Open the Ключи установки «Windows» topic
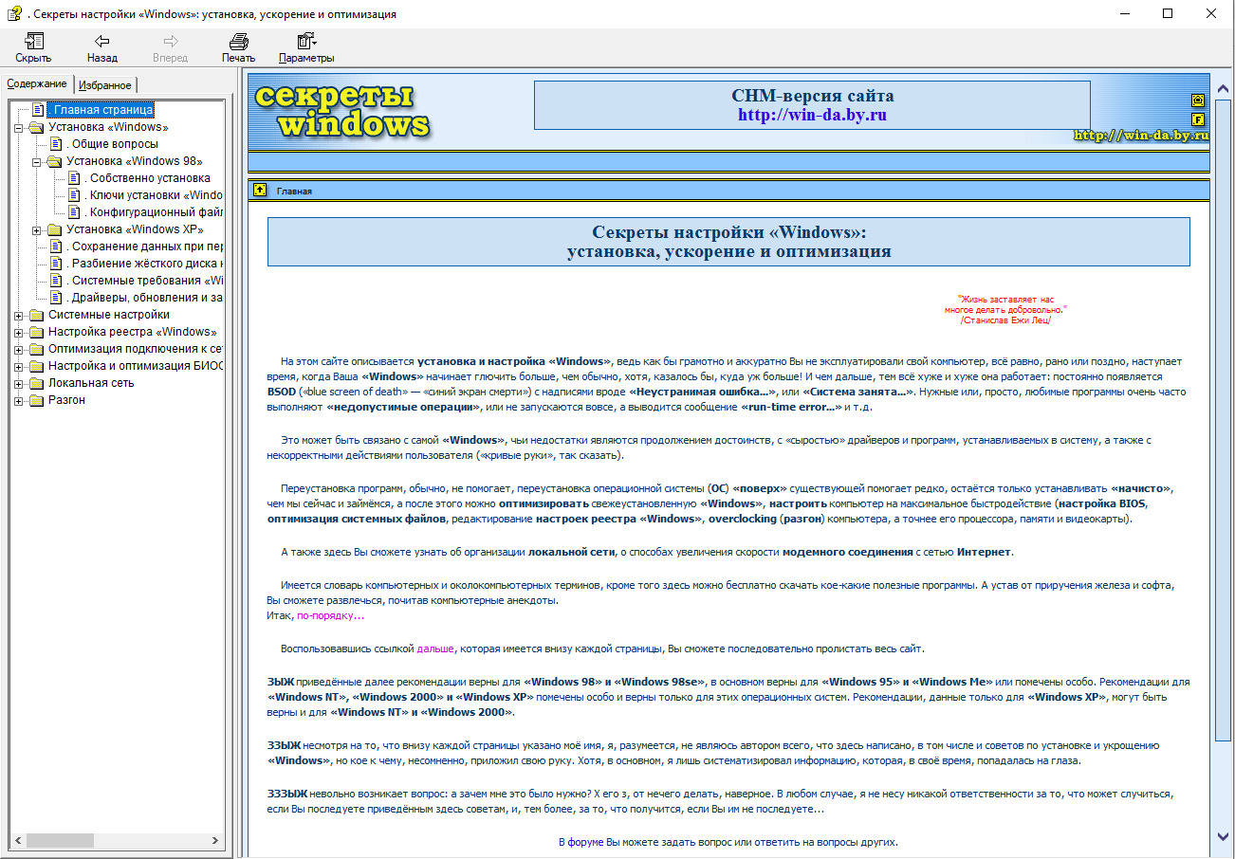 pos(153,195)
